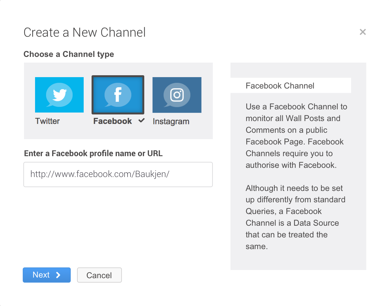389x306 pixels.
Task: Click the Next button
Action: click(x=47, y=275)
